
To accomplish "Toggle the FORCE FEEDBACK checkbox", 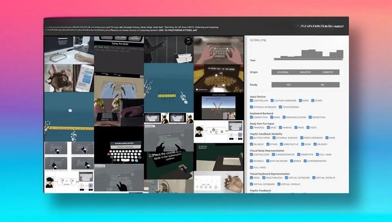I will tap(302, 138).
